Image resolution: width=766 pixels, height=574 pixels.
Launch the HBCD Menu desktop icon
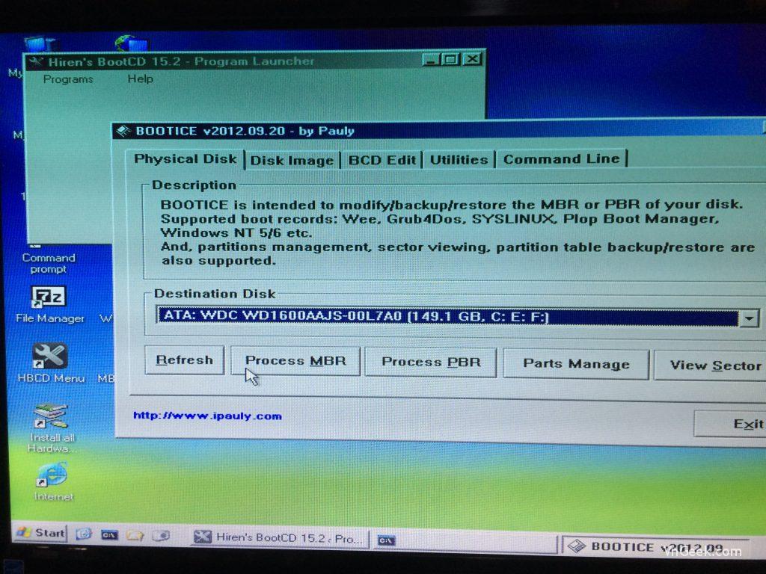point(50,362)
